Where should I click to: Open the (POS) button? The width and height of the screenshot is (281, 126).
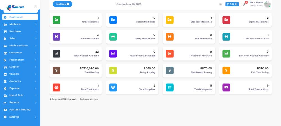[232, 4]
